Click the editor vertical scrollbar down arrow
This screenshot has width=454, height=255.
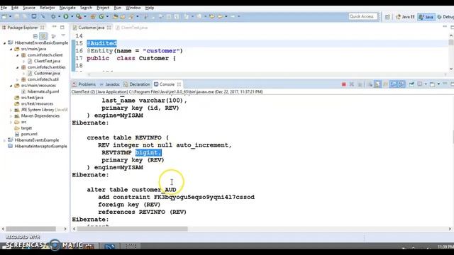point(451,69)
